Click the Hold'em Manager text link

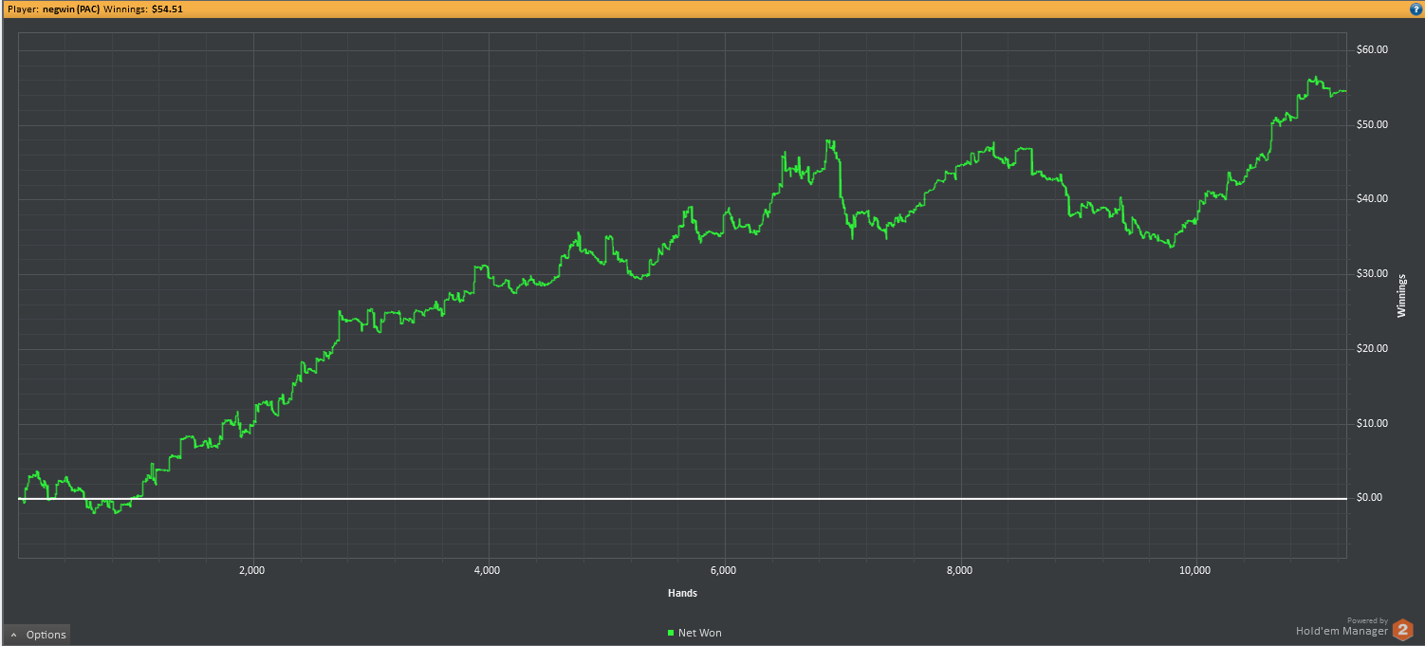click(x=1342, y=631)
